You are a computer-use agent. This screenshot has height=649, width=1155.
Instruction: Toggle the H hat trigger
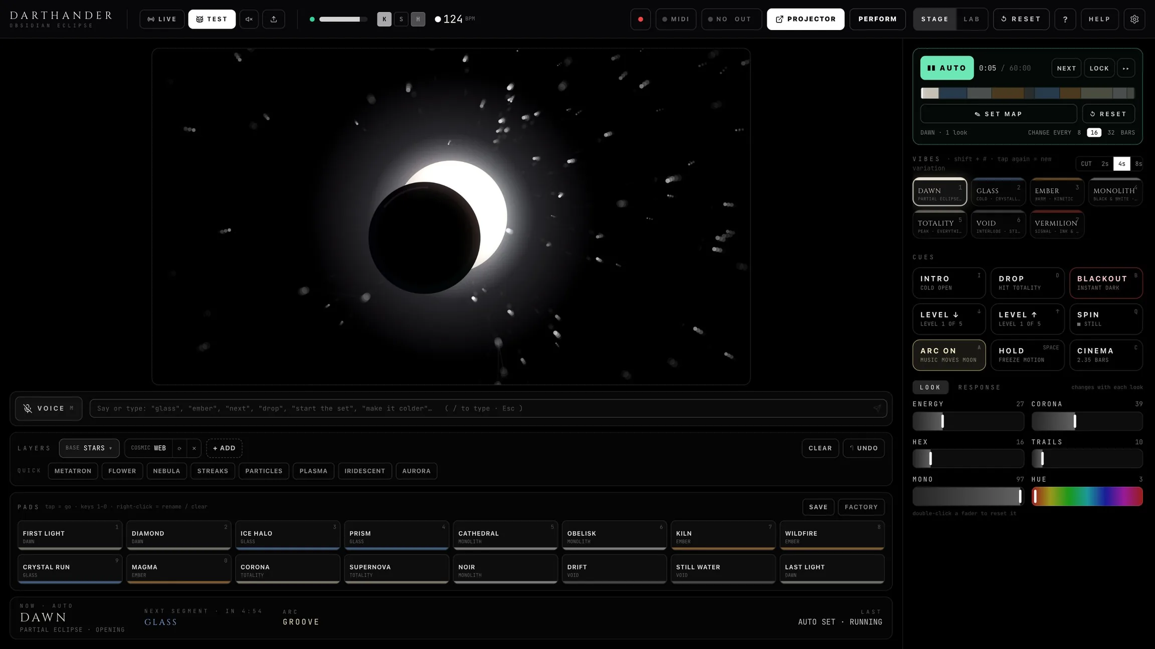point(418,19)
